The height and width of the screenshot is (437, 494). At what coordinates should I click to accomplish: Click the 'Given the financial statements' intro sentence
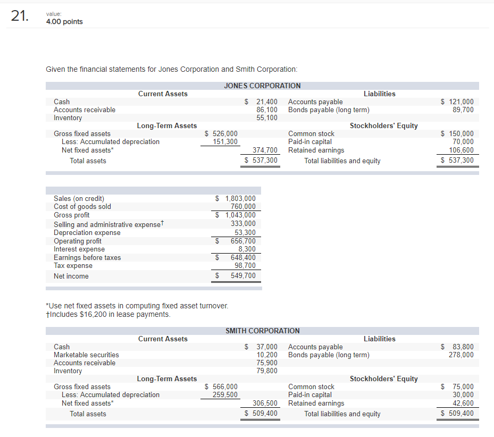point(172,69)
